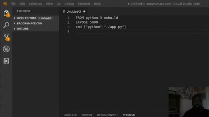Switch to the Output panel tab
Image resolution: width=209 pixels, height=117 pixels.
tap(87, 115)
